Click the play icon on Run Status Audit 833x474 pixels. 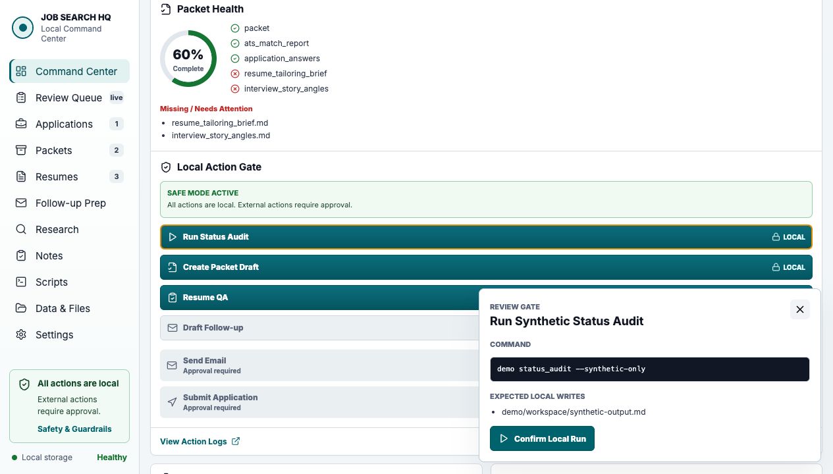[173, 237]
